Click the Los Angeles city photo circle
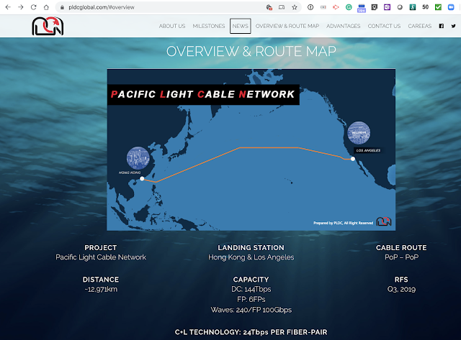The height and width of the screenshot is (340, 461). [359, 132]
